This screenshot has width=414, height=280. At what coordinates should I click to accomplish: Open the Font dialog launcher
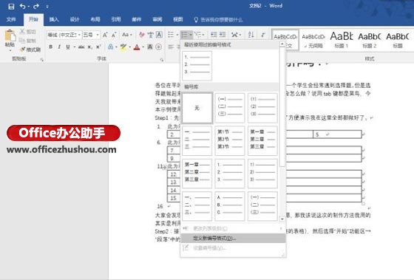click(x=162, y=60)
